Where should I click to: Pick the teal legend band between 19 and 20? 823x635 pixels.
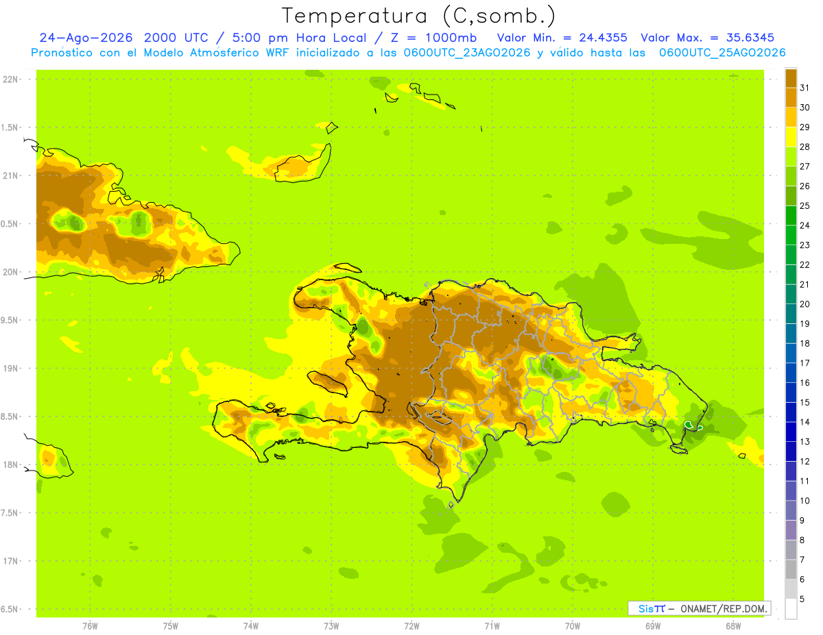click(x=791, y=314)
